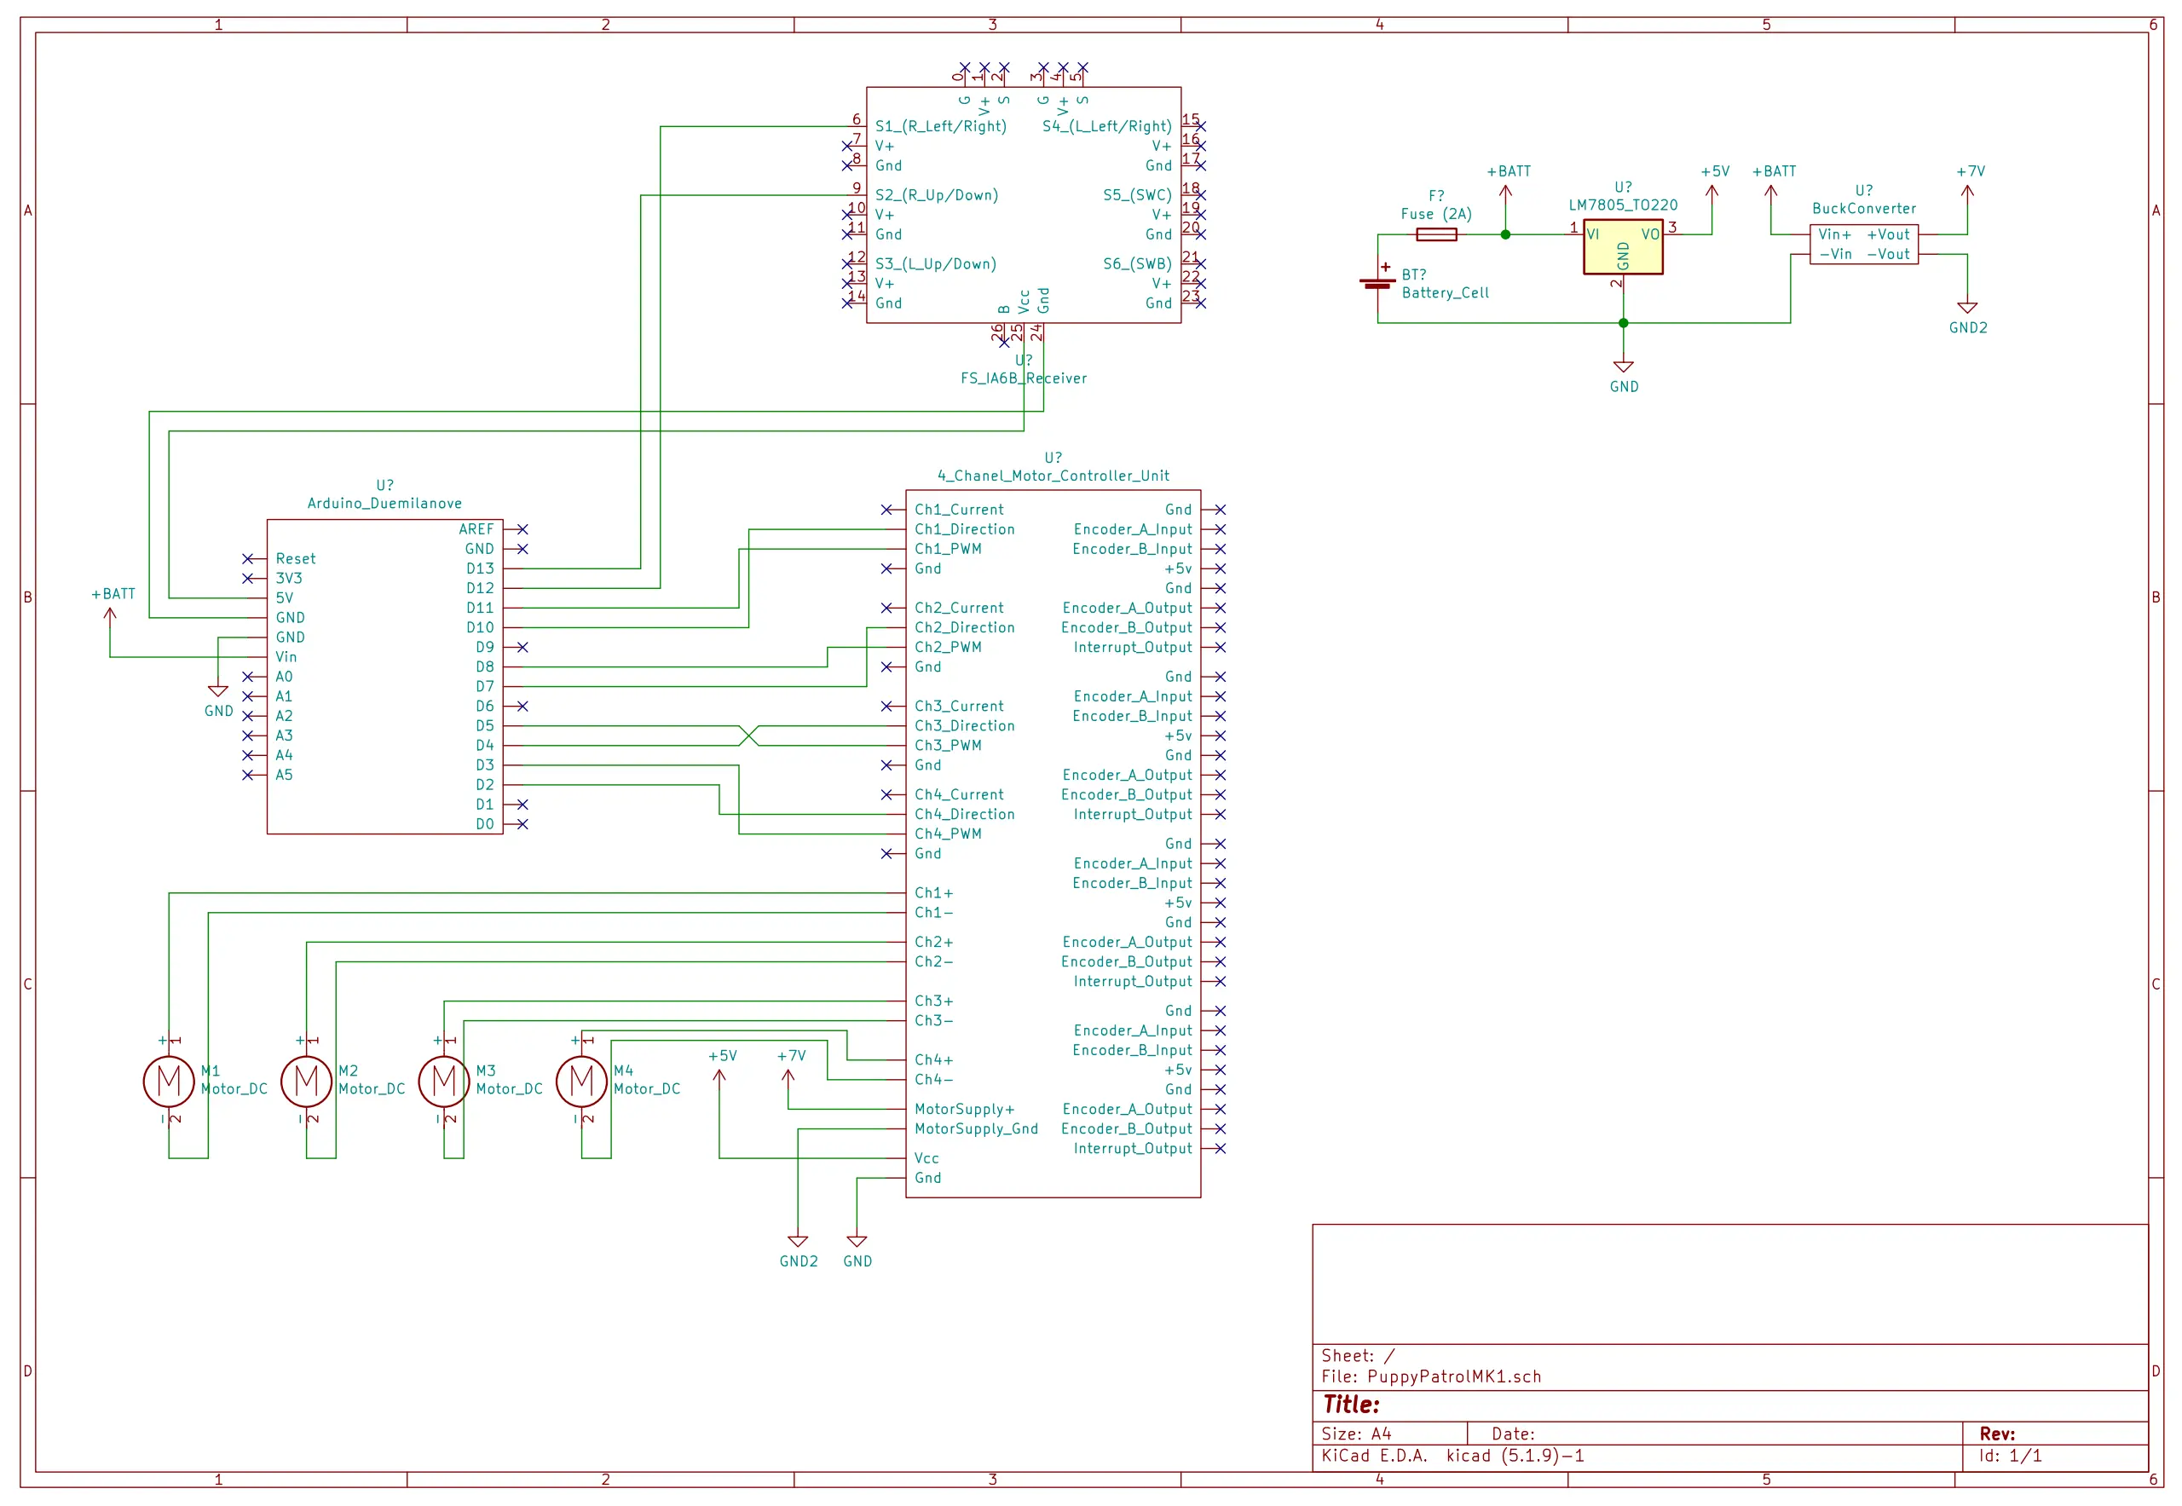Click the Title: field in title block
This screenshot has width=2182, height=1506.
[x=1350, y=1405]
